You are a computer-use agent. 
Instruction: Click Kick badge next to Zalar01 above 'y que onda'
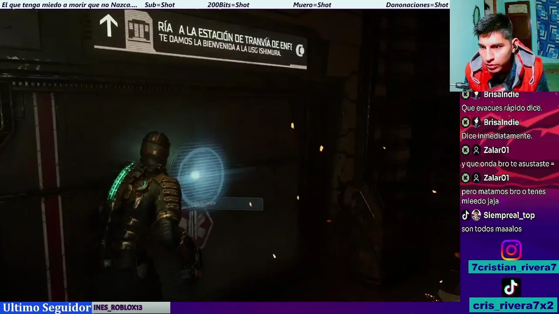pyautogui.click(x=466, y=150)
